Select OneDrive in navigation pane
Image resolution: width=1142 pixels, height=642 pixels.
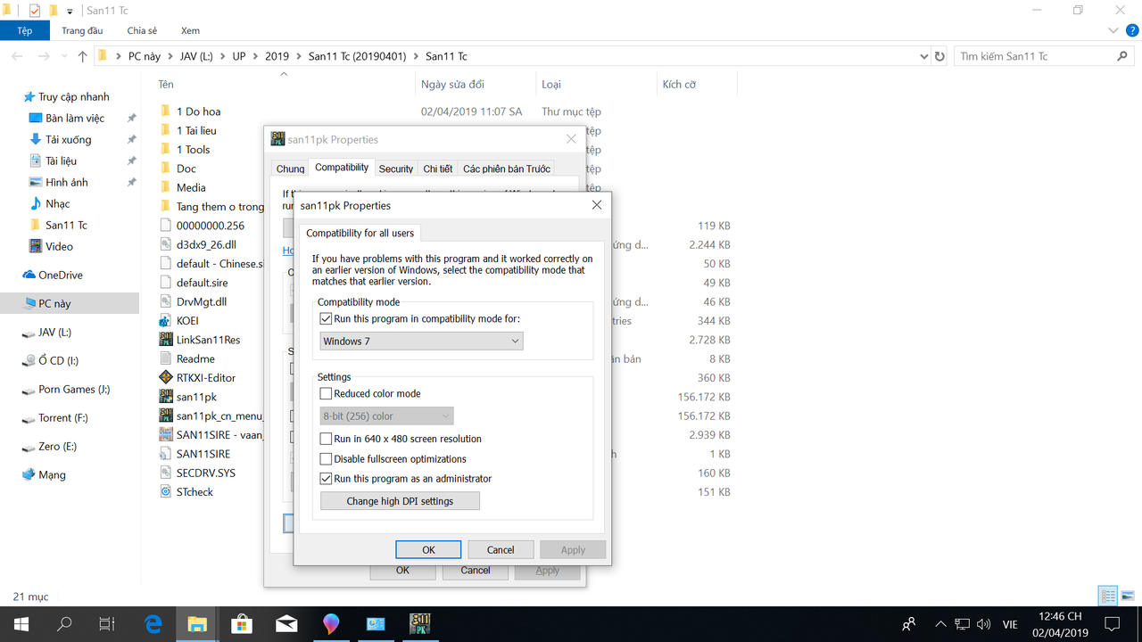click(60, 275)
